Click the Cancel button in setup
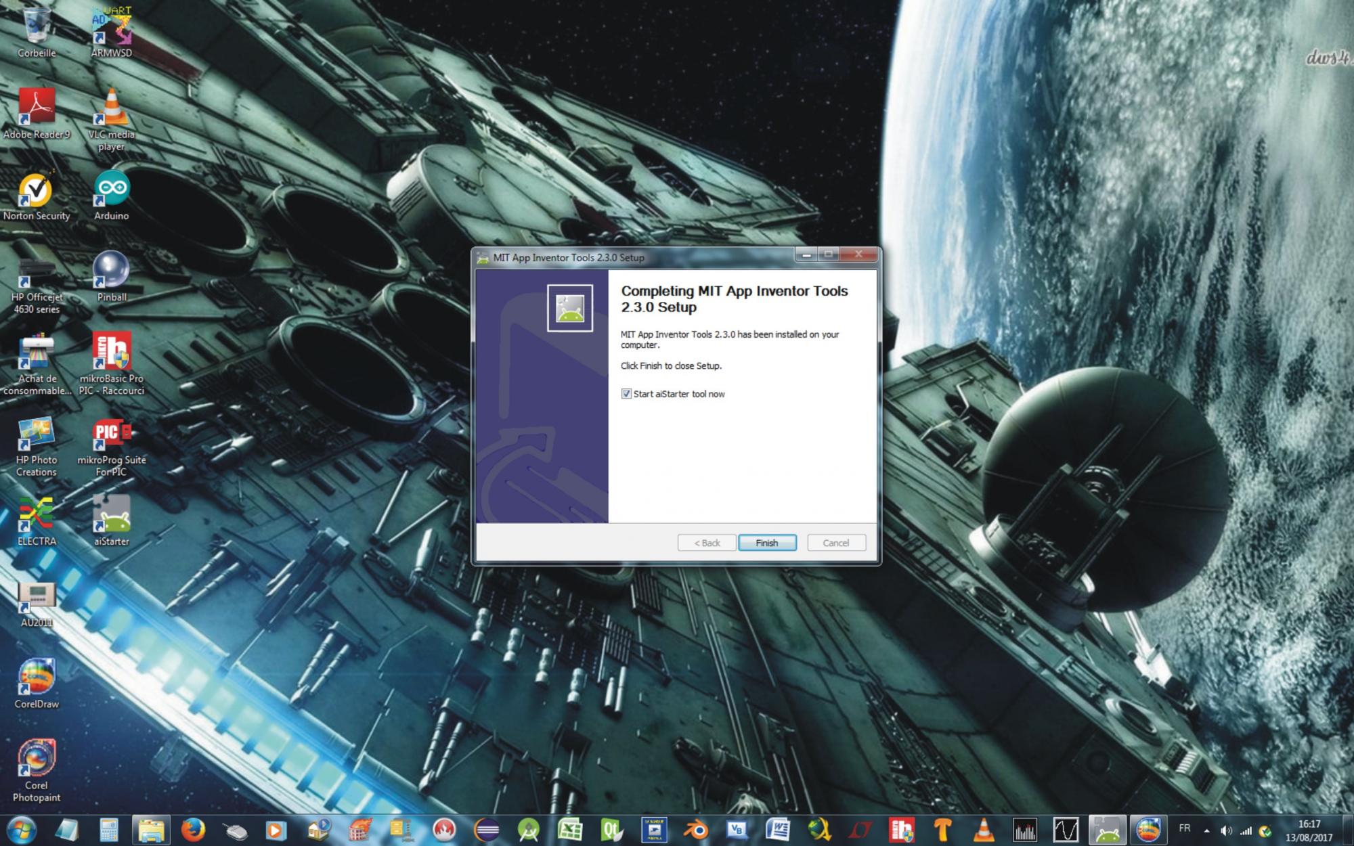The width and height of the screenshot is (1354, 846). (x=835, y=543)
